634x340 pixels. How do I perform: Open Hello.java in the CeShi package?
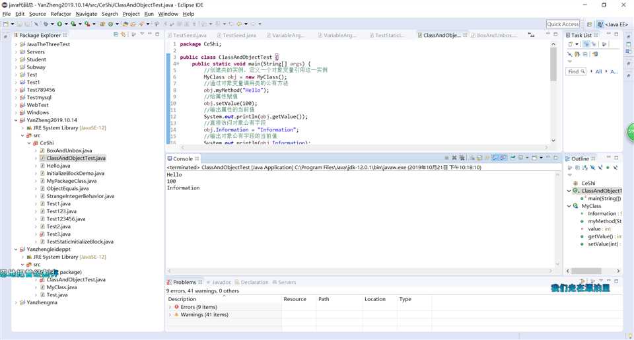tap(58, 166)
